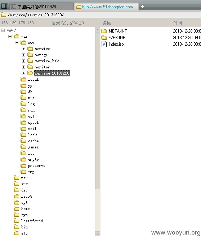This screenshot has width=201, height=236.
Task: Click the 183.129.178.139 IP address label
Action: pos(18,23)
